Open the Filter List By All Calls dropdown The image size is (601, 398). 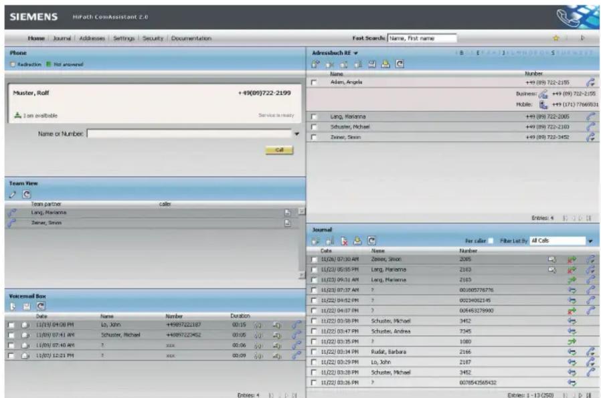click(590, 241)
